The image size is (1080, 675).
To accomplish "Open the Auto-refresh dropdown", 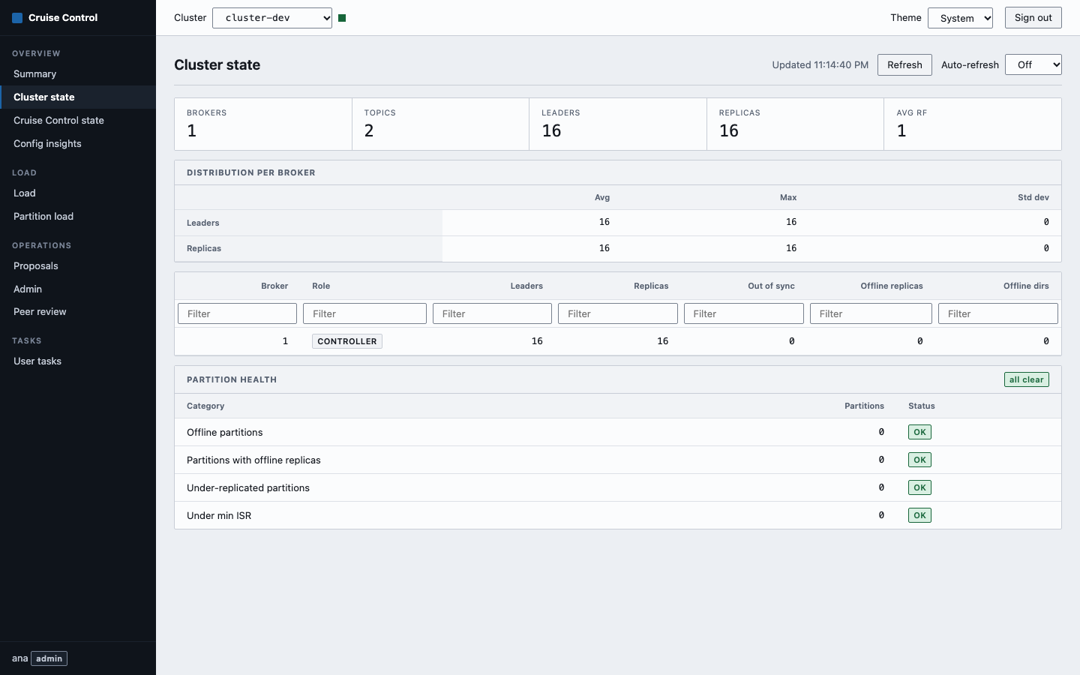I will pyautogui.click(x=1033, y=64).
